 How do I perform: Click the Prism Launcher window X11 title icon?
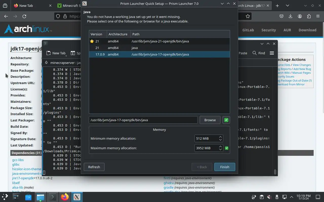click(85, 4)
